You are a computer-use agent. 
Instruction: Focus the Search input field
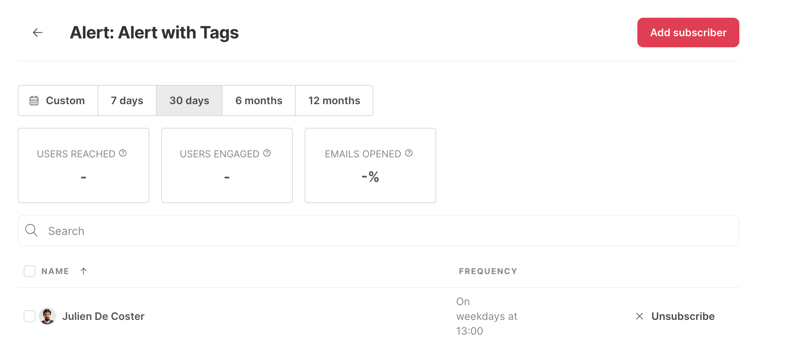pos(379,230)
